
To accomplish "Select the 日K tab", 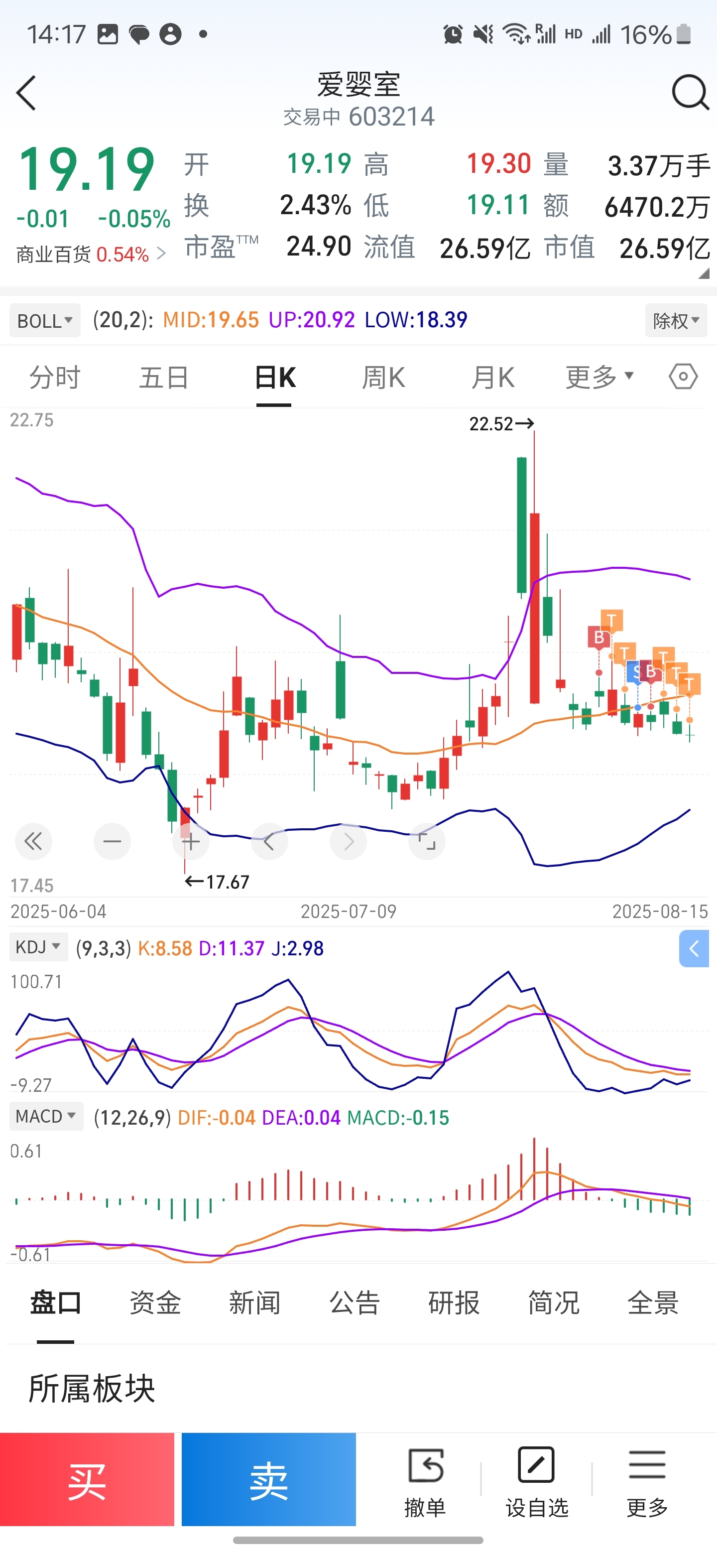I will point(274,377).
